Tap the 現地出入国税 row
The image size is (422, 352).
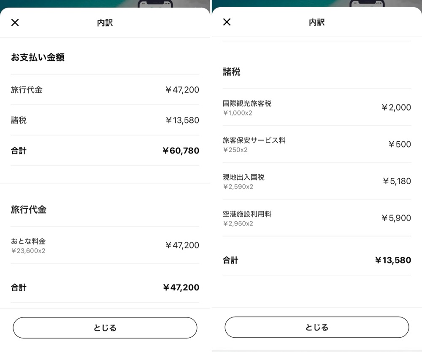[x=317, y=181]
